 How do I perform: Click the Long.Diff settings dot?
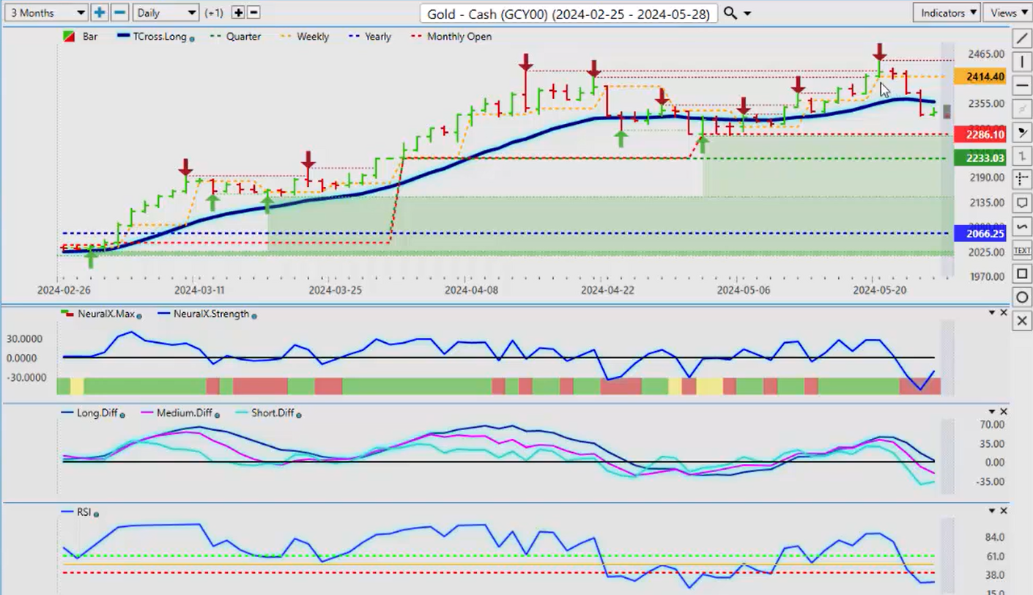coord(122,415)
